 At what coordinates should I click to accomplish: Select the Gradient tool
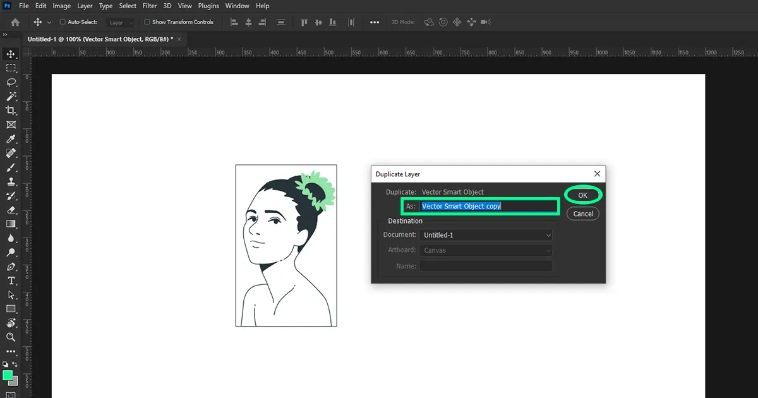11,225
